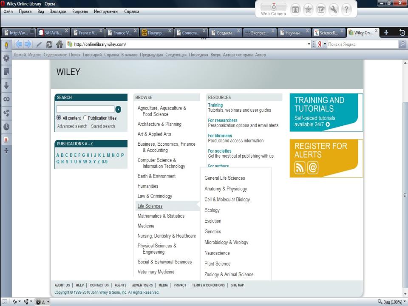408x306 pixels.
Task: Open the closed tabs trash icon
Action: [x=402, y=33]
